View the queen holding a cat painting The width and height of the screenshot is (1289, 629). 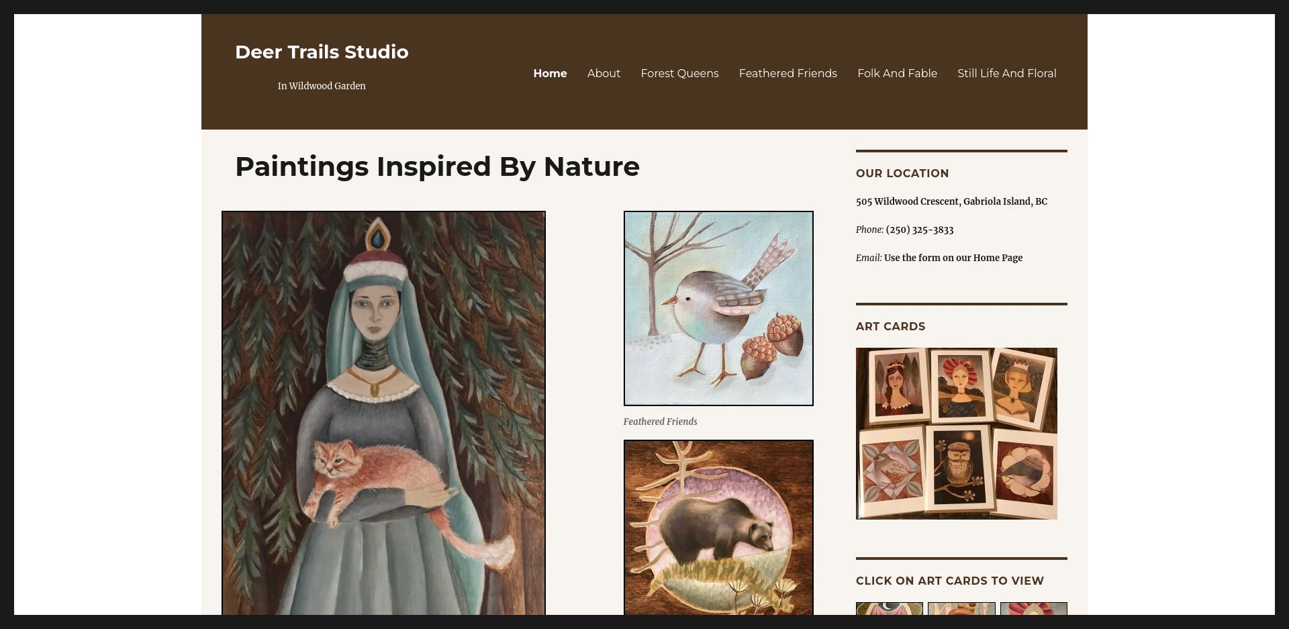383,416
